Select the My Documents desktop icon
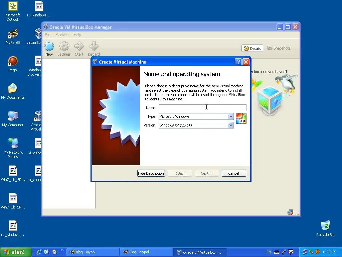 tap(13, 91)
